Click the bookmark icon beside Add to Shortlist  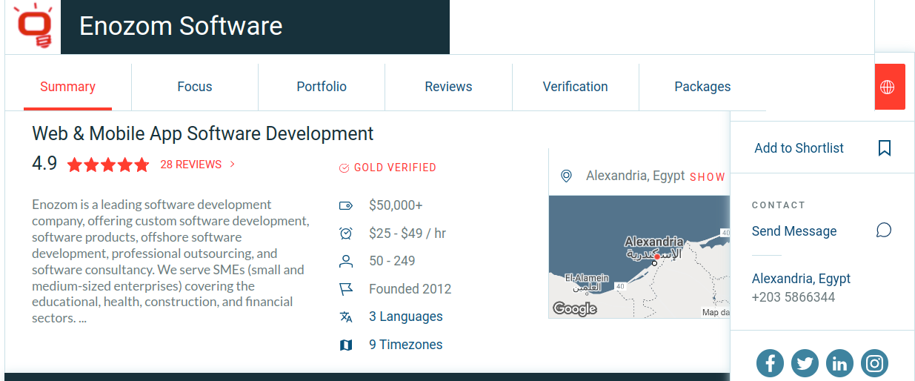point(884,148)
